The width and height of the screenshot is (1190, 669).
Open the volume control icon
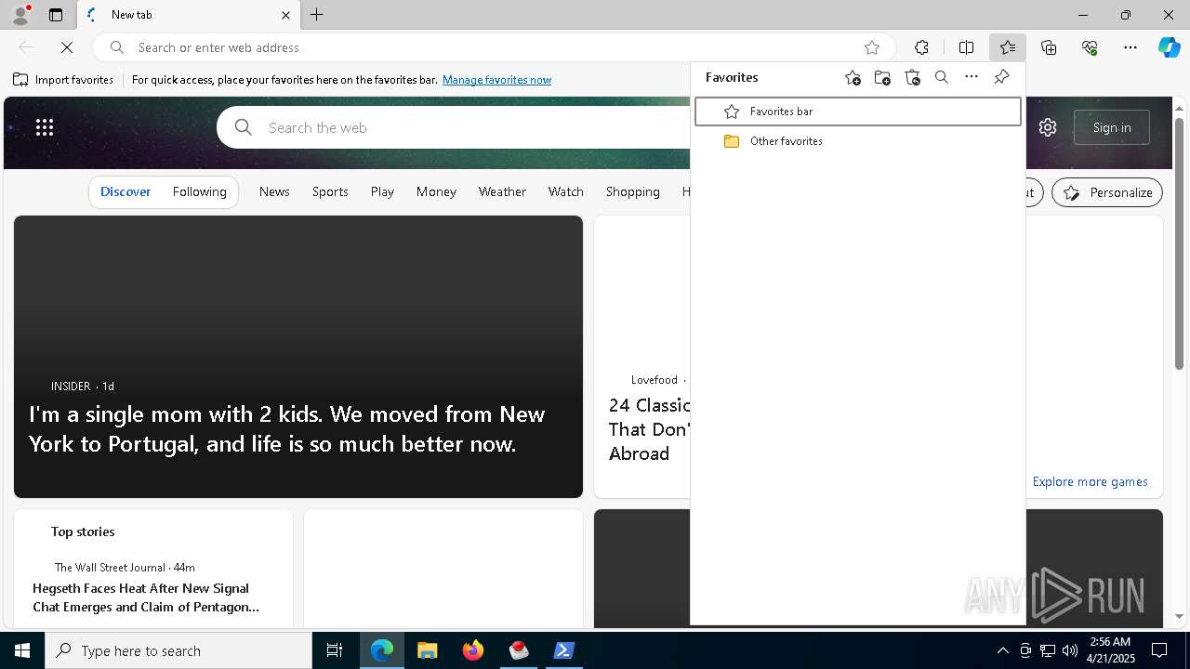pos(1070,650)
